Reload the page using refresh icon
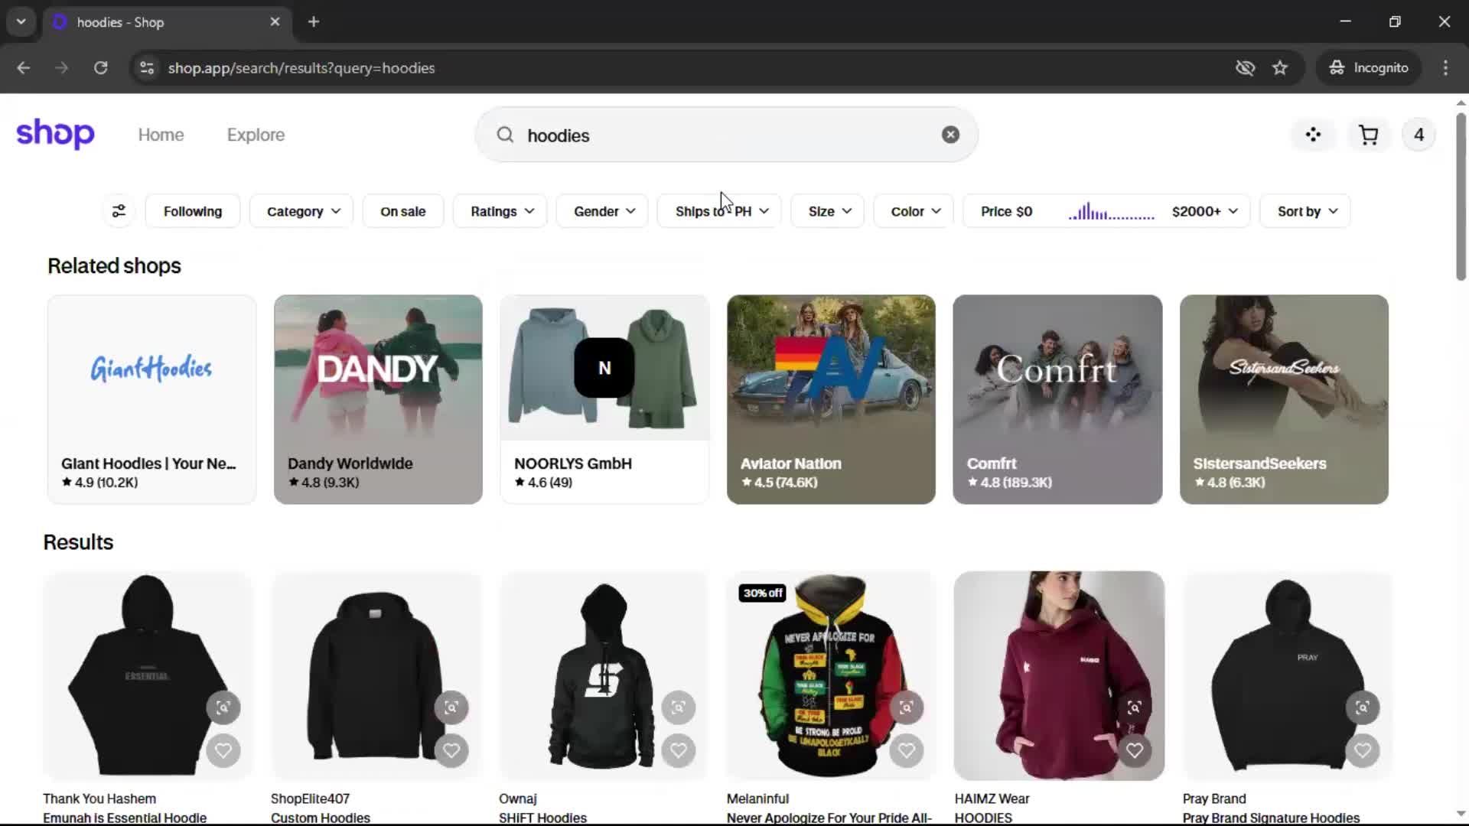This screenshot has width=1469, height=826. pyautogui.click(x=100, y=68)
